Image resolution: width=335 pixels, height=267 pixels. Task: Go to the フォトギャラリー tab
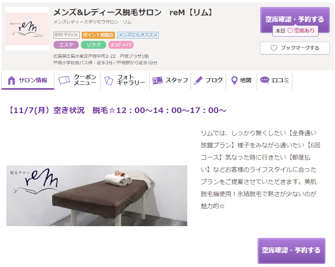[125, 80]
